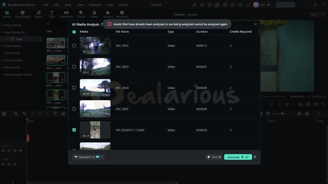Click the red timeline playhead marker

(27, 120)
